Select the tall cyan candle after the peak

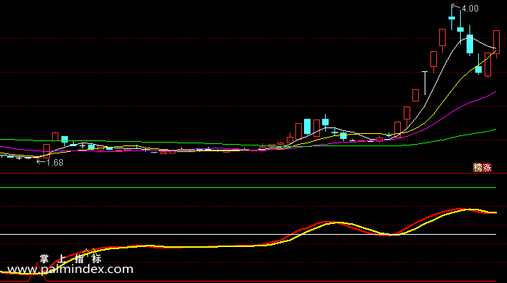[x=469, y=44]
